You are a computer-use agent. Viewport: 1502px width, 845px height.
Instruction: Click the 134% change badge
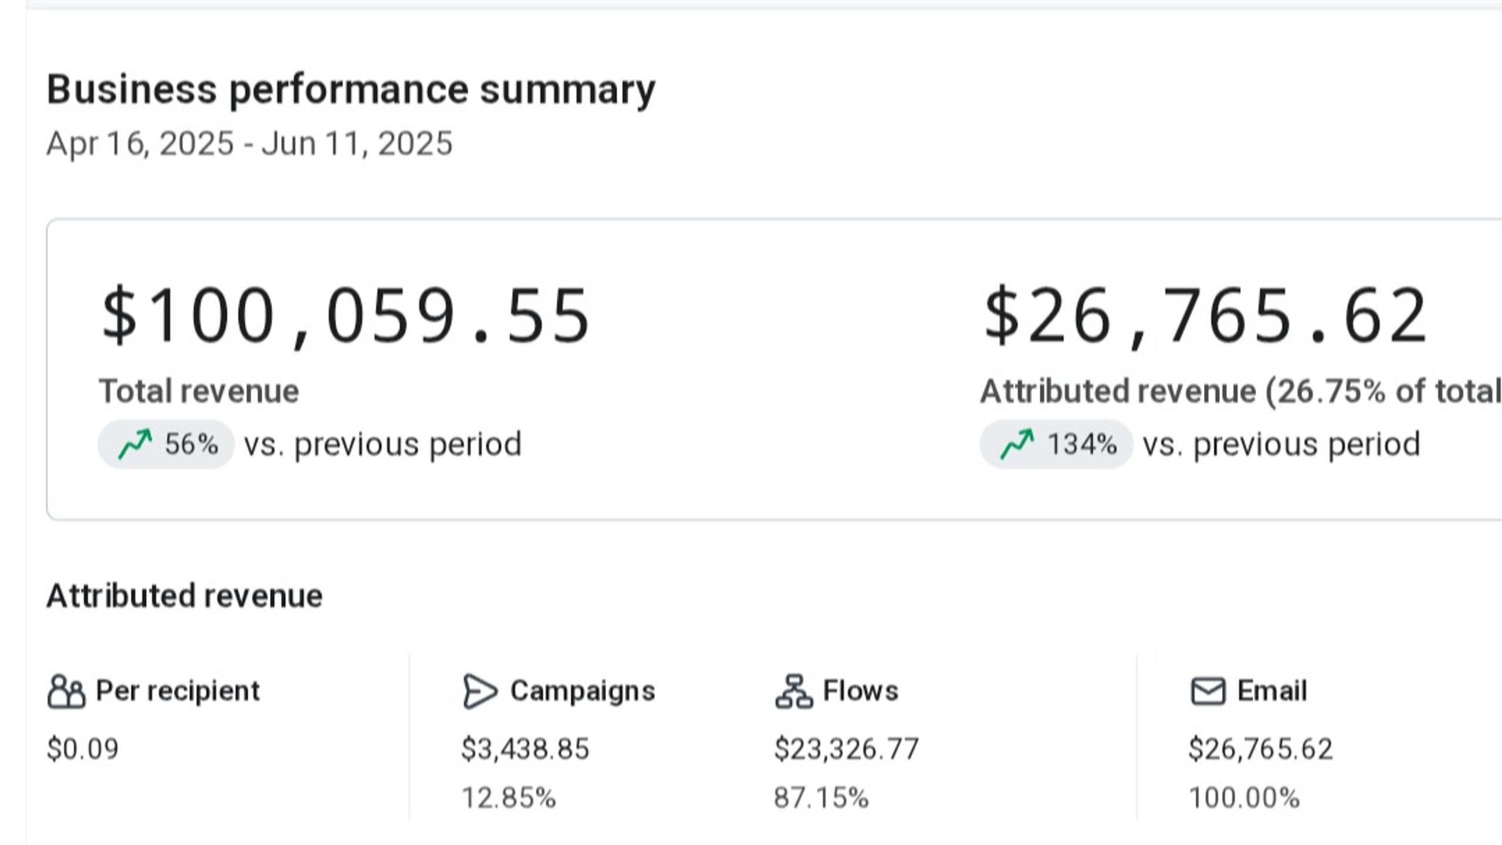tap(1056, 444)
